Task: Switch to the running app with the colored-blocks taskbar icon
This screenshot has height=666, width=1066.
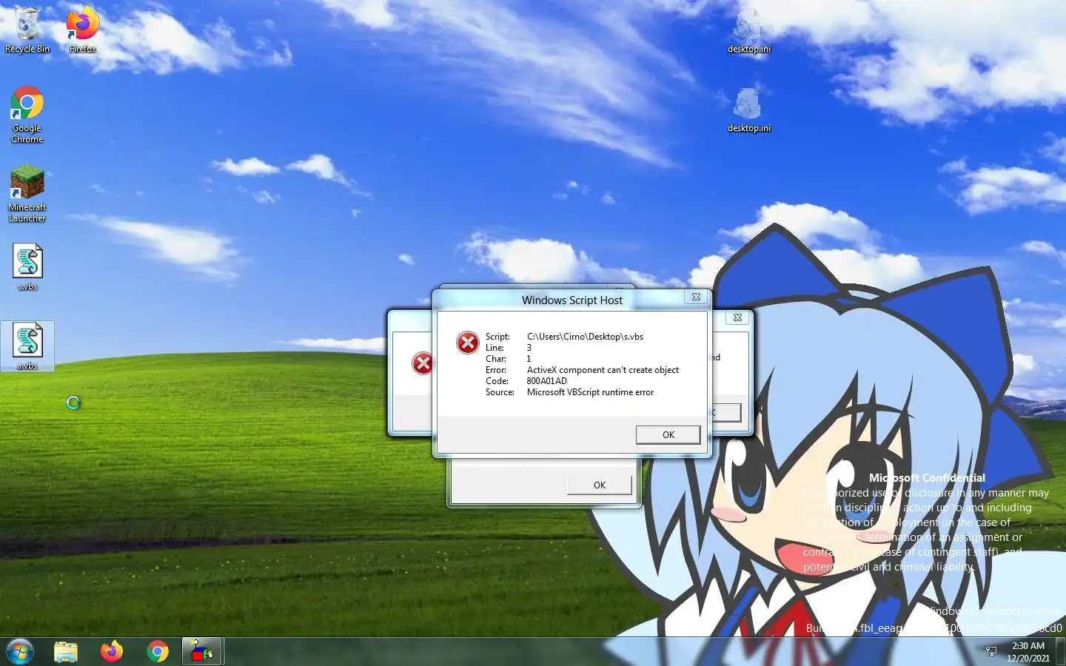Action: pyautogui.click(x=202, y=651)
